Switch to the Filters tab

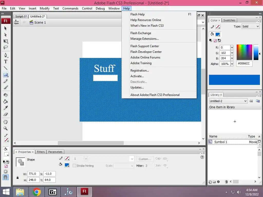pos(41,152)
